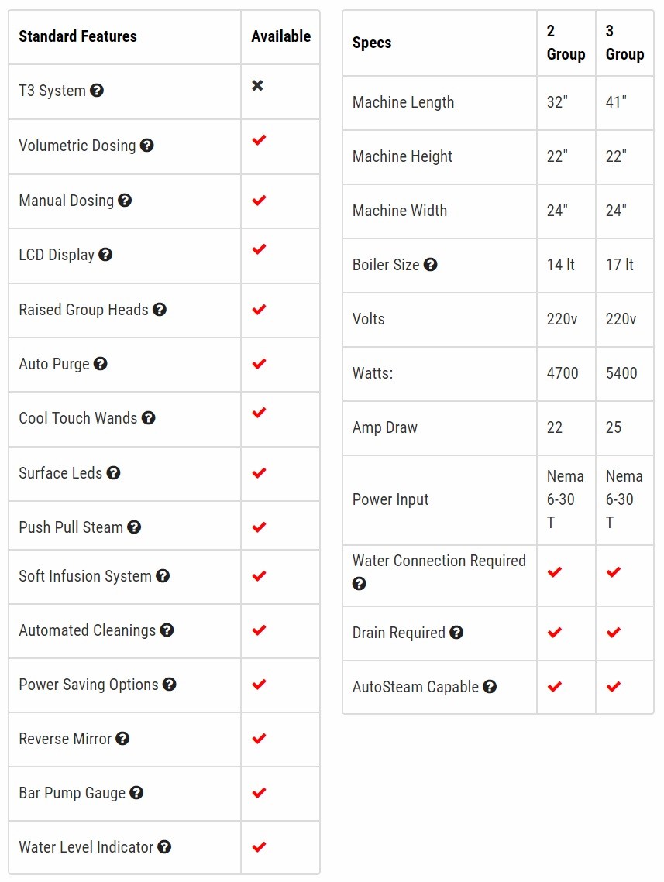Click the Power Saving Options help icon
The width and height of the screenshot is (664, 882).
[x=170, y=685]
